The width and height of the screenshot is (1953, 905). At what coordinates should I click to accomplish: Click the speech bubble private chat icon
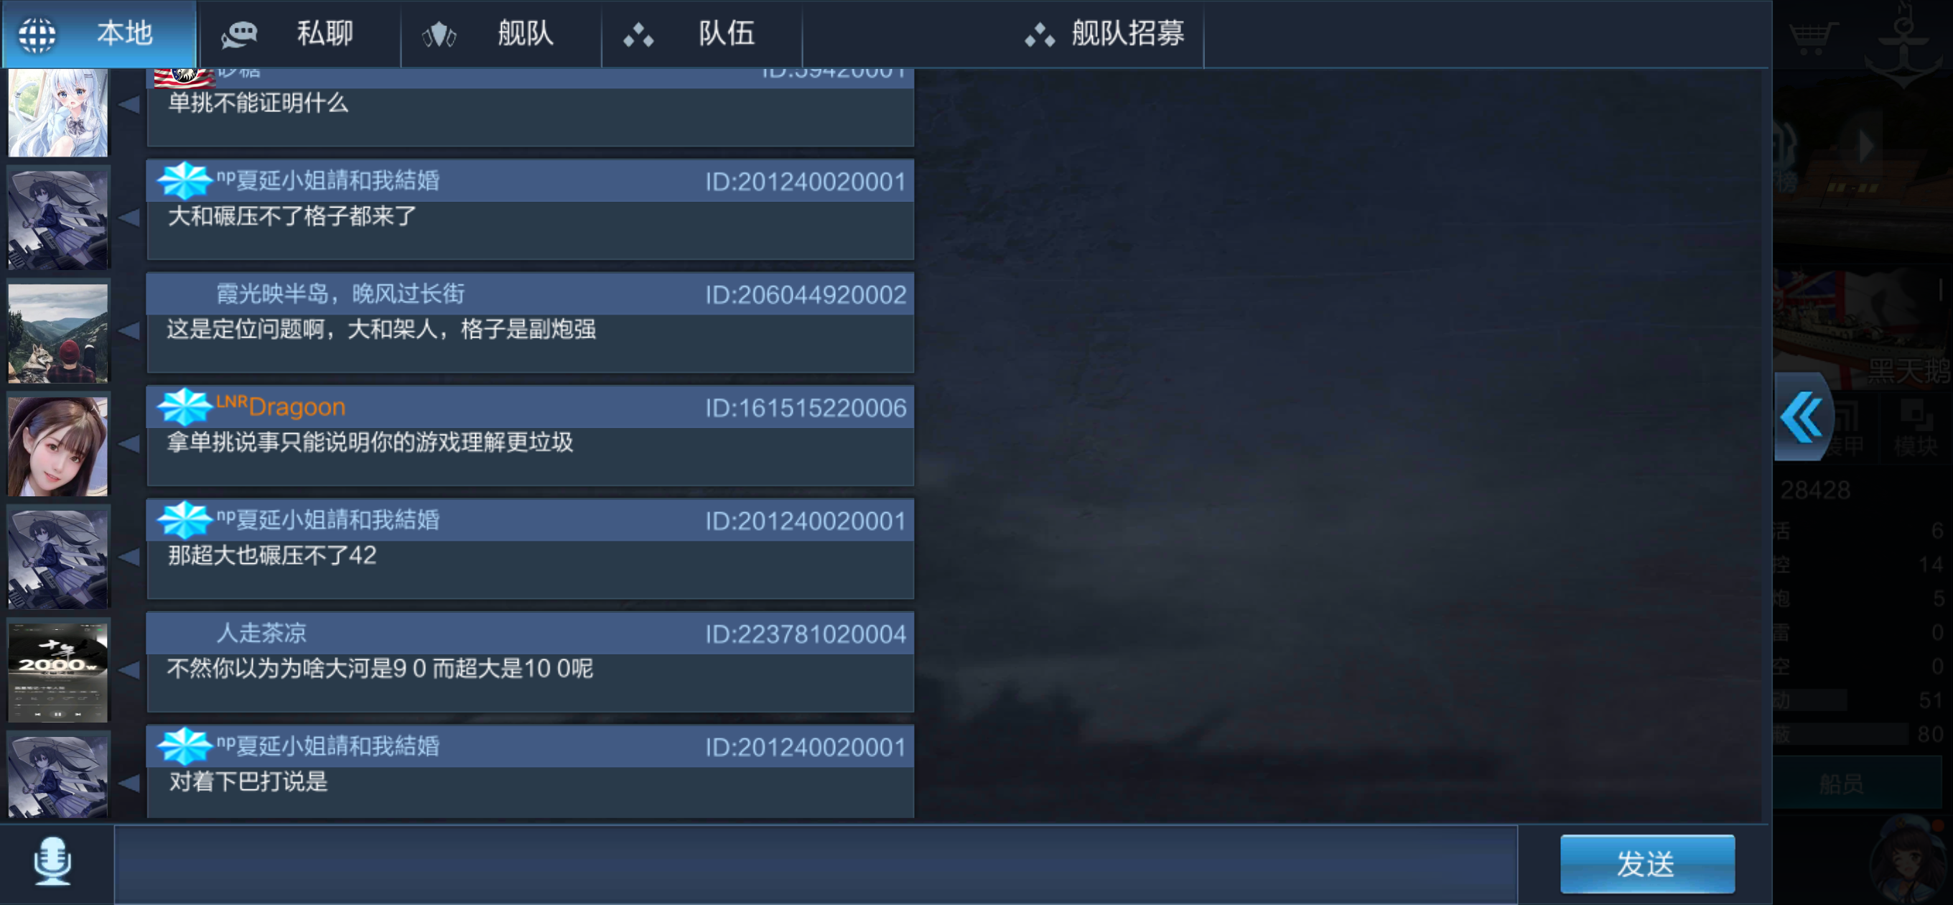coord(240,35)
